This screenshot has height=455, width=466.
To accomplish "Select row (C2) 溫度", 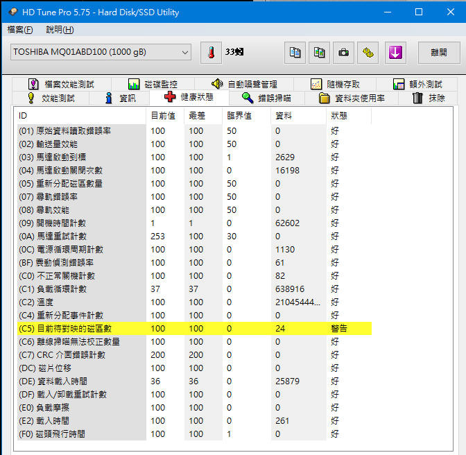I will click(x=194, y=302).
